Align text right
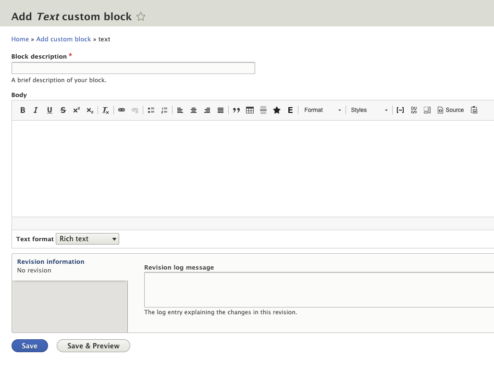This screenshot has width=494, height=370. tap(207, 110)
